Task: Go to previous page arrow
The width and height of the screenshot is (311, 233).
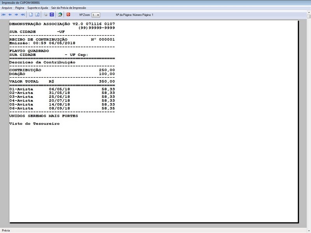Action: pyautogui.click(x=10, y=15)
